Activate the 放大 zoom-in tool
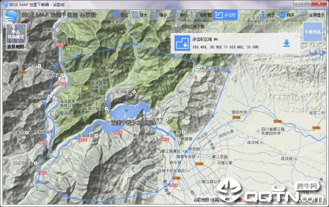329x207 pixels. point(140,15)
